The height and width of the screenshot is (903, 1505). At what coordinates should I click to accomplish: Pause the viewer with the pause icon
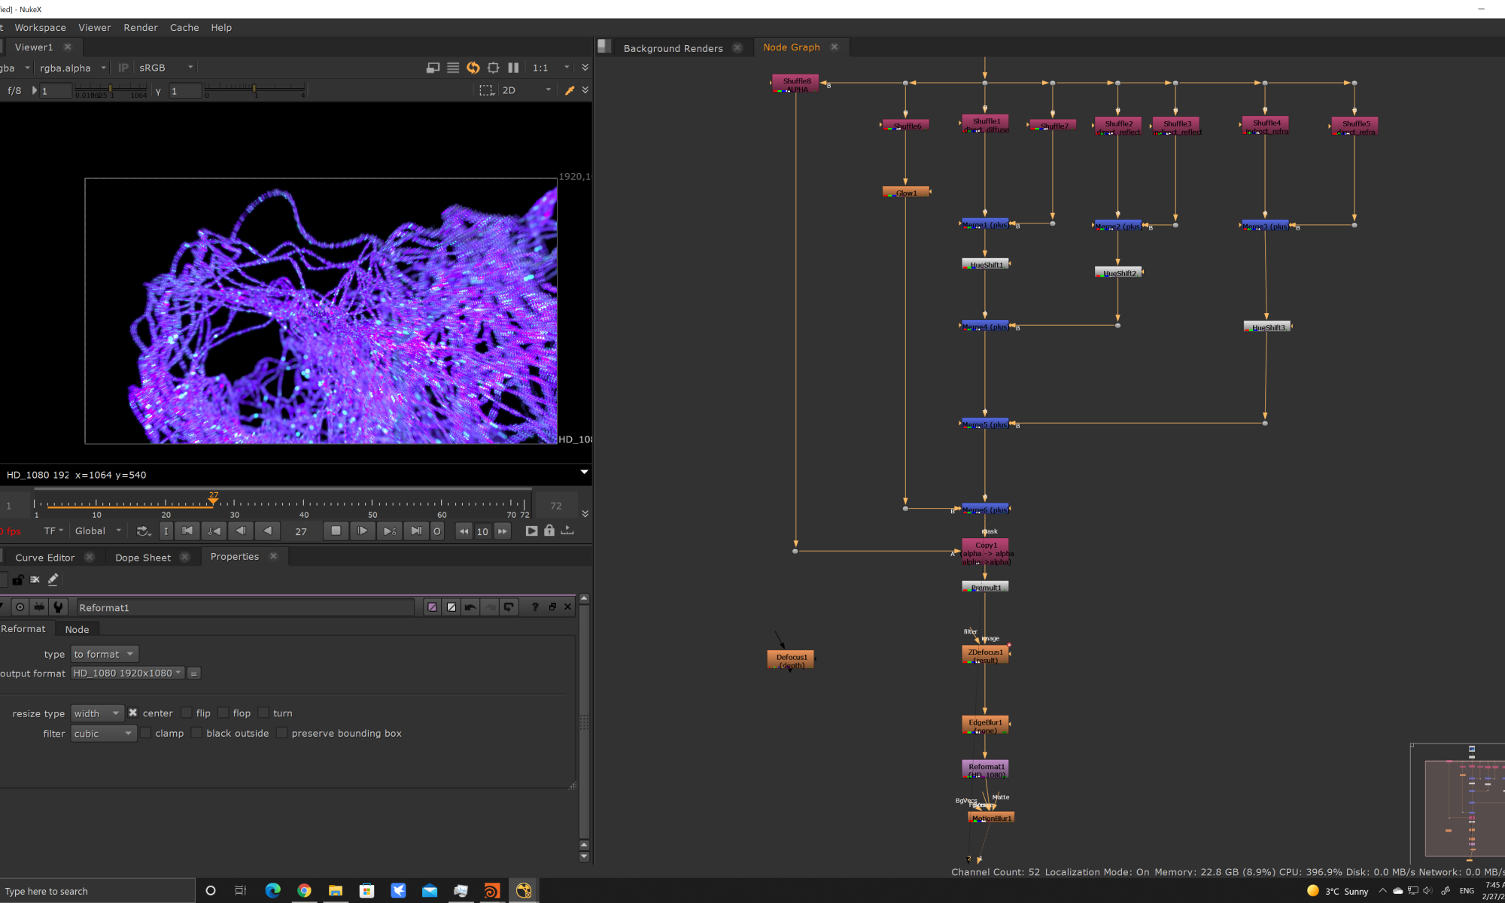click(x=513, y=68)
